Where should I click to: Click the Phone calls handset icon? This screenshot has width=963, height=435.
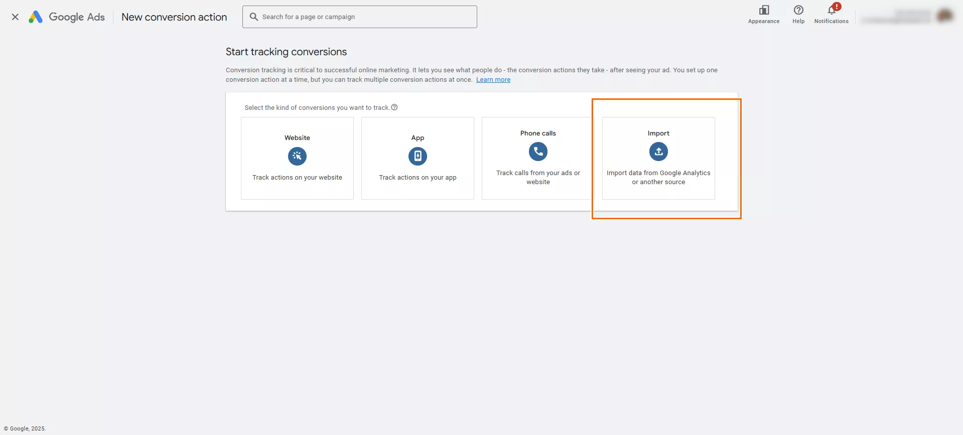click(x=538, y=152)
